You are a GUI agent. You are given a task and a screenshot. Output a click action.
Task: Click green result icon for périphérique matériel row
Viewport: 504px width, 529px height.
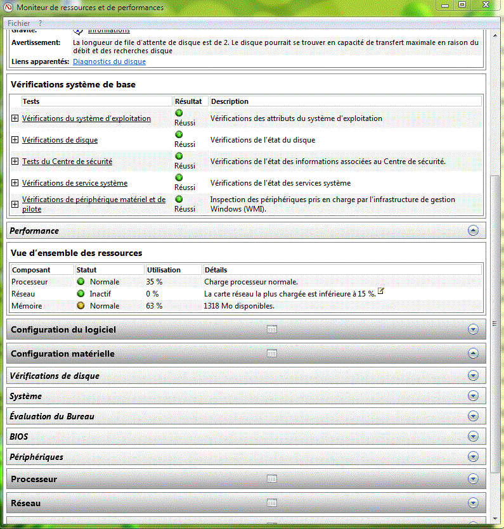[179, 200]
